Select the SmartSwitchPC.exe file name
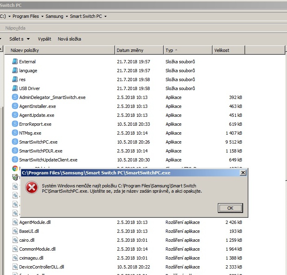 click(x=38, y=142)
